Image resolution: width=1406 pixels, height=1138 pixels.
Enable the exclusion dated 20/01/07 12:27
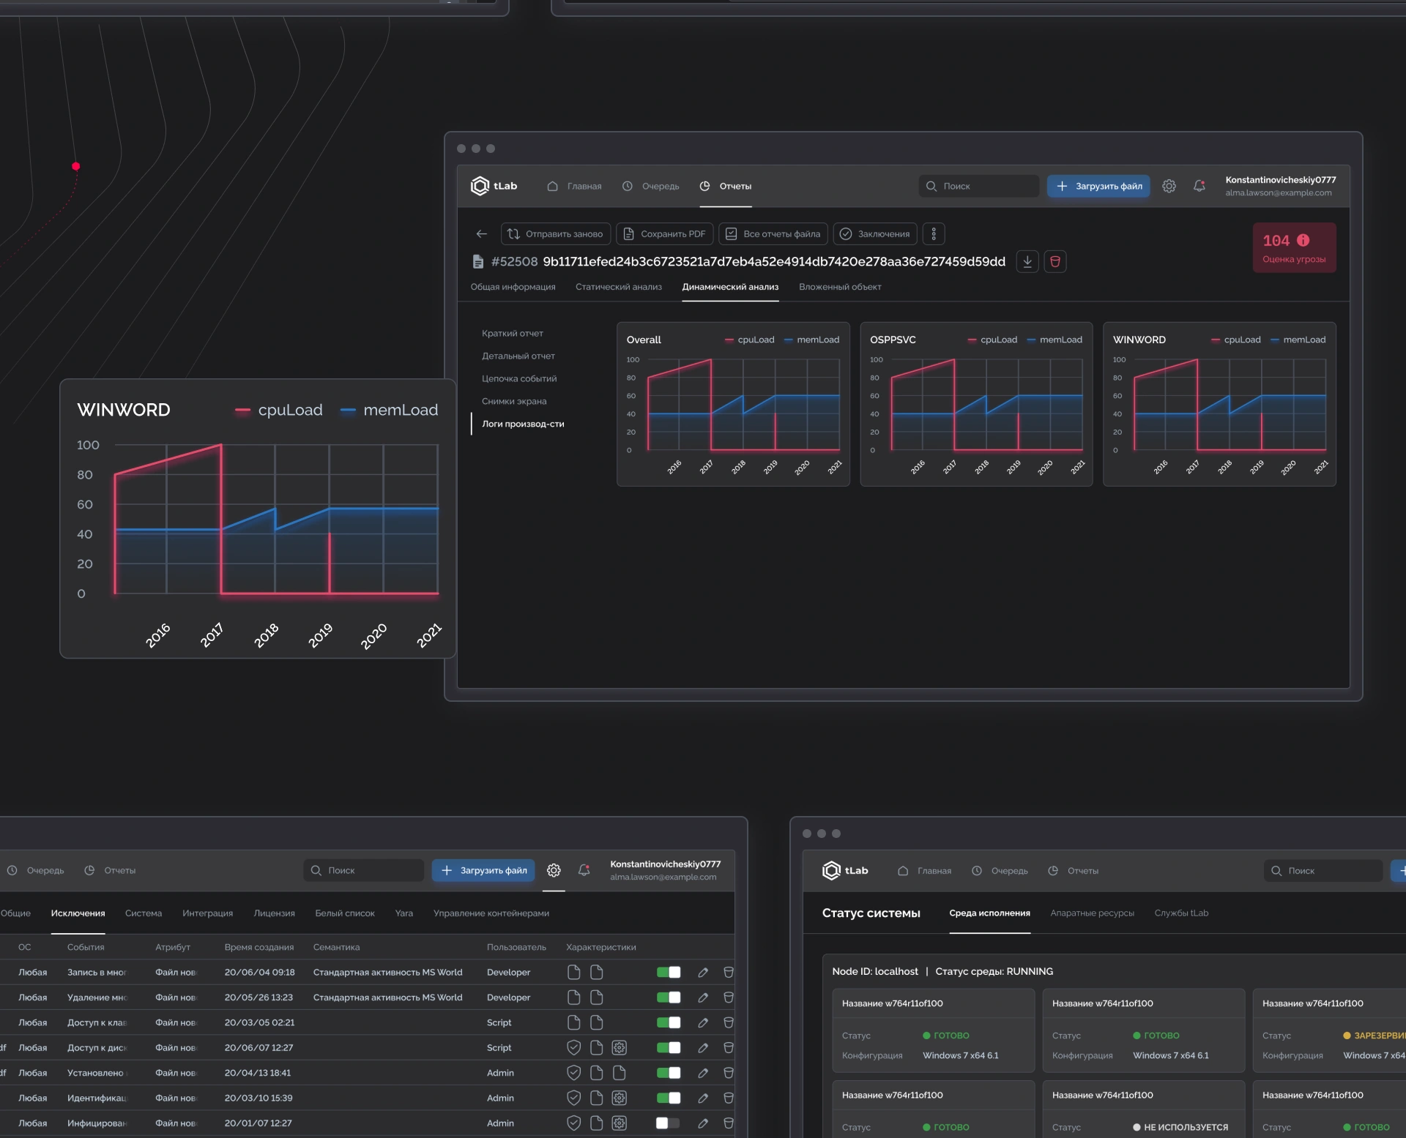(668, 1123)
